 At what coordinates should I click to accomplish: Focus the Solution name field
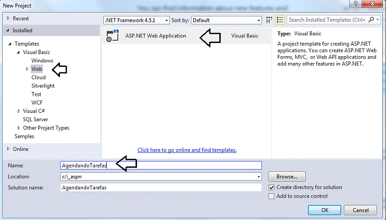coord(161,188)
